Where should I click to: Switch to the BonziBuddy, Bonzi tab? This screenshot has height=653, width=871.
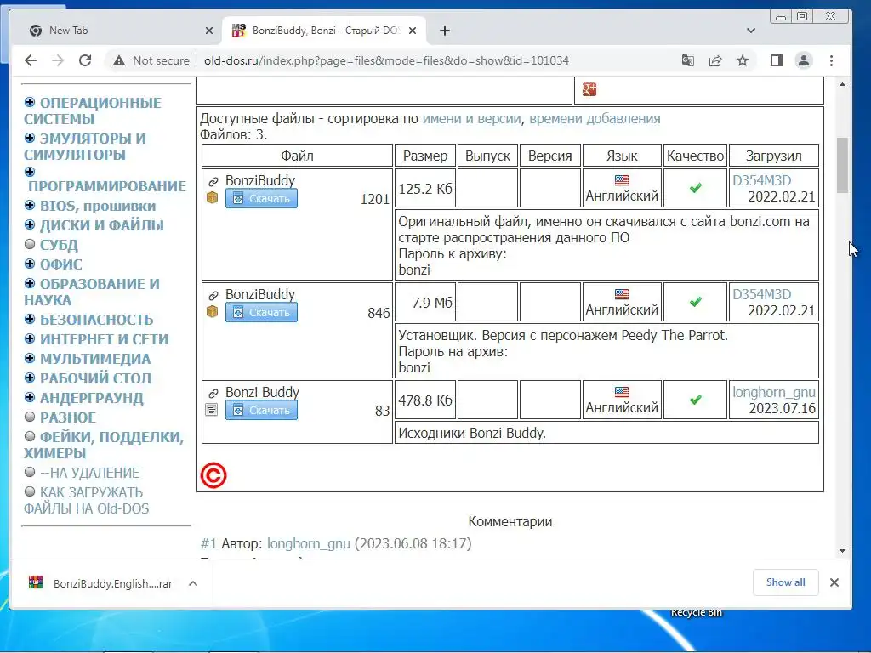324,31
